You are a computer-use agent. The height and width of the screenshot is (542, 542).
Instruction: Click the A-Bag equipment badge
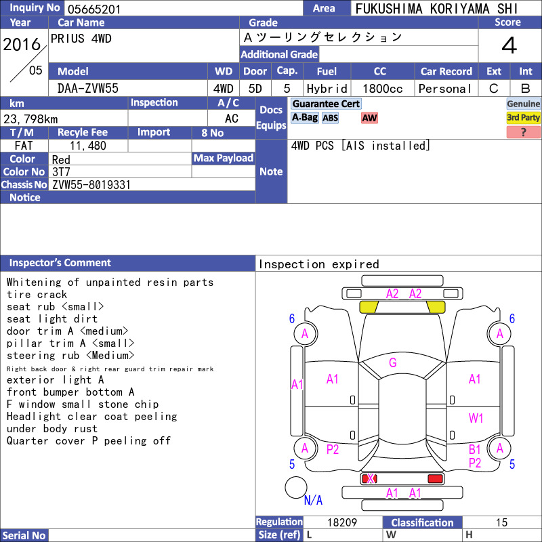[304, 117]
